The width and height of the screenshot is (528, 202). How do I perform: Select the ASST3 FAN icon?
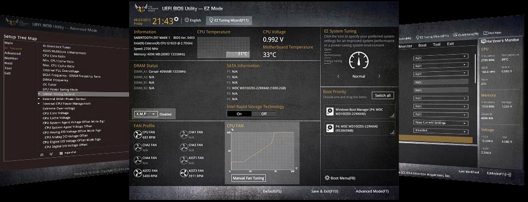pyautogui.click(x=183, y=173)
